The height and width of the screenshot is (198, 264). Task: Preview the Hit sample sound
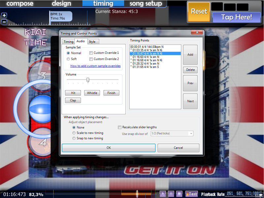point(73,93)
